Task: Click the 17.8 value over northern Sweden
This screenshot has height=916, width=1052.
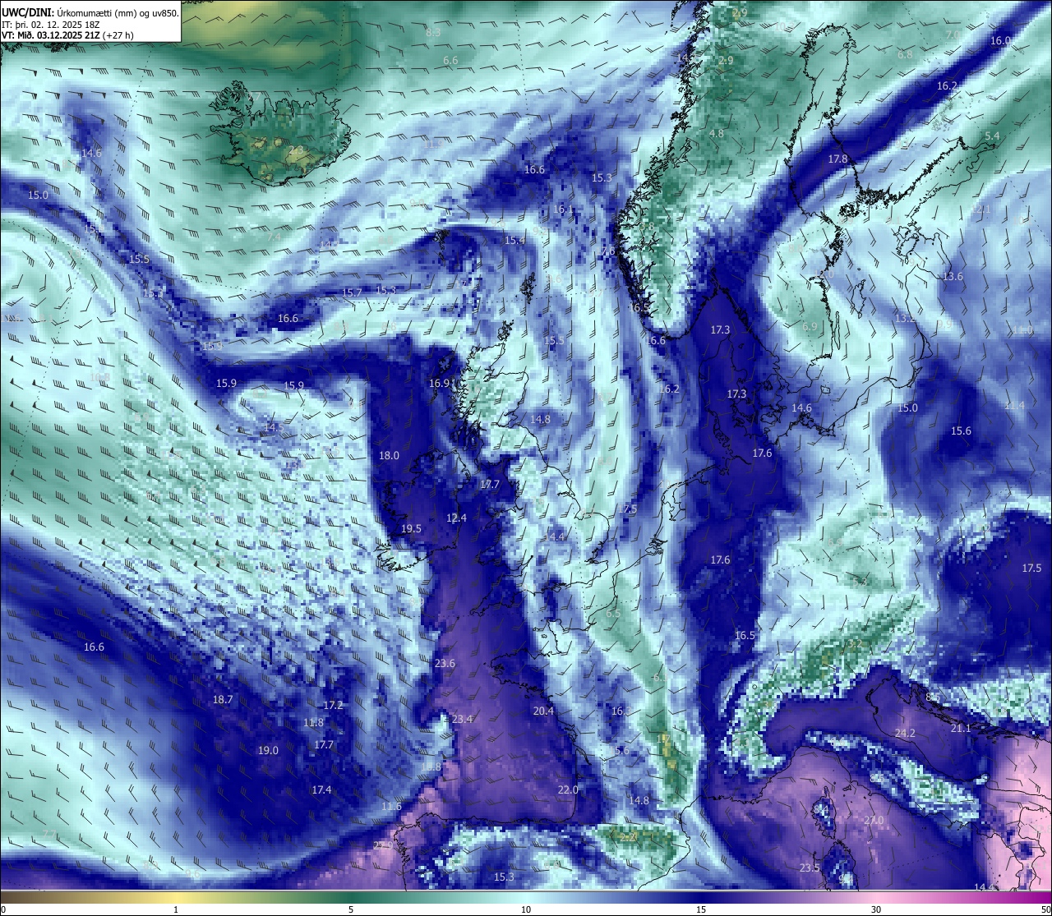Action: click(837, 159)
